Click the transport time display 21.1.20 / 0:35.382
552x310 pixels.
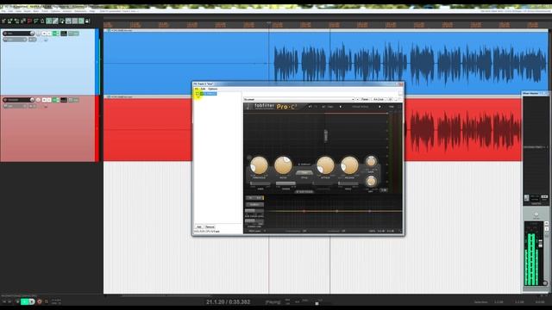[228, 302]
